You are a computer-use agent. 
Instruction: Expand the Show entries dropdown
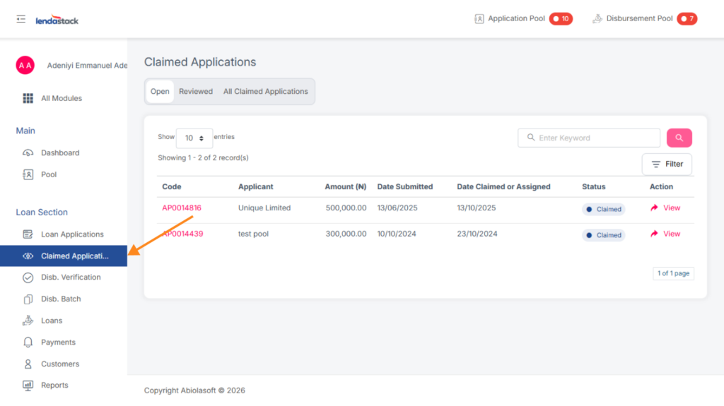click(194, 138)
